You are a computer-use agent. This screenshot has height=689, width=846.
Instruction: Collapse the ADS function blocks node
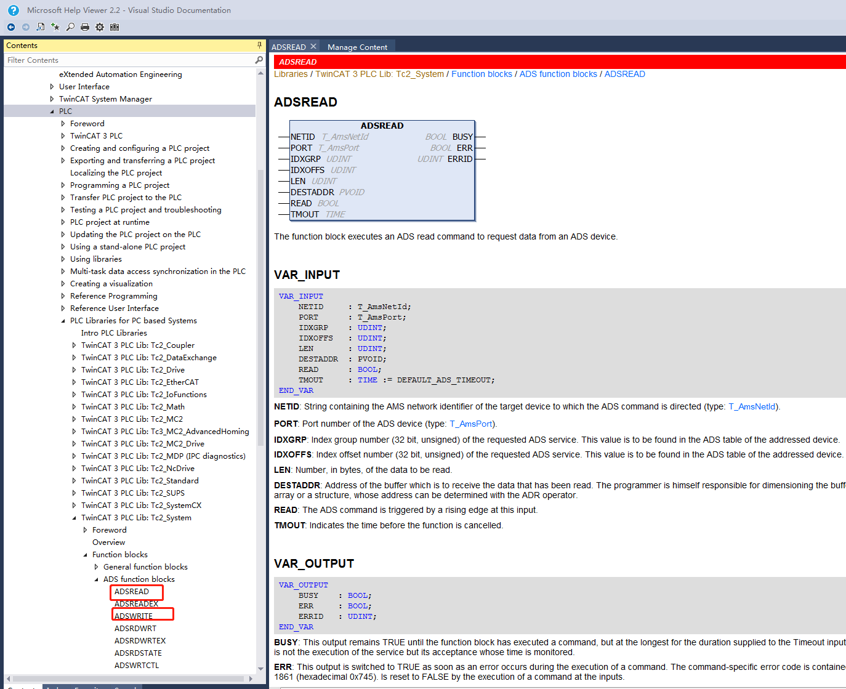click(x=96, y=579)
